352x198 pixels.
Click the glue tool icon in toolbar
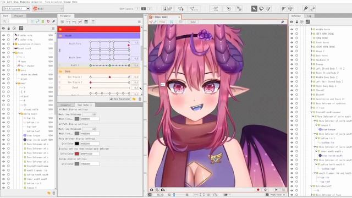click(x=240, y=9)
